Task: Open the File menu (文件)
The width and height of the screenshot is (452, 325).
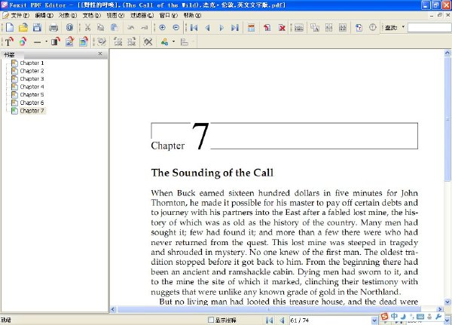Action: (20, 15)
